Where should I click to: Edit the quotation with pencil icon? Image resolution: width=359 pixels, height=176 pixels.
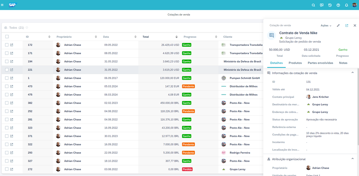pos(338,26)
